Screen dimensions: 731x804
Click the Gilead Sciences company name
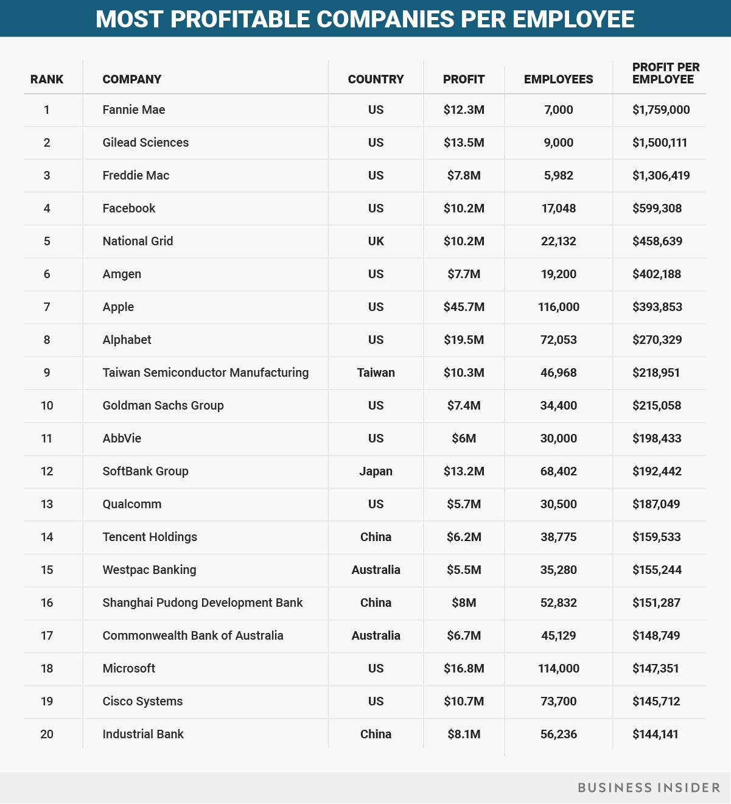coord(145,142)
